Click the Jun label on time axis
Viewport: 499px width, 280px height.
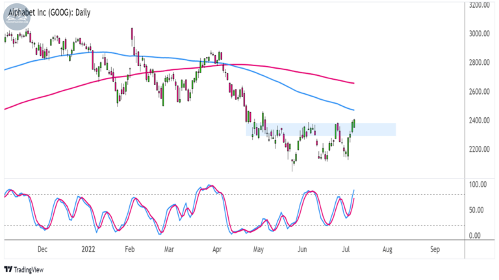click(302, 249)
